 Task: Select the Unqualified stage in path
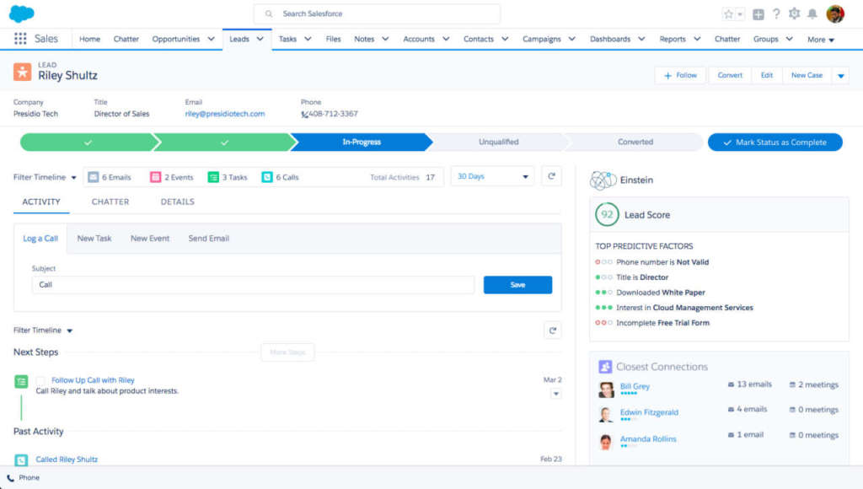[x=498, y=142]
